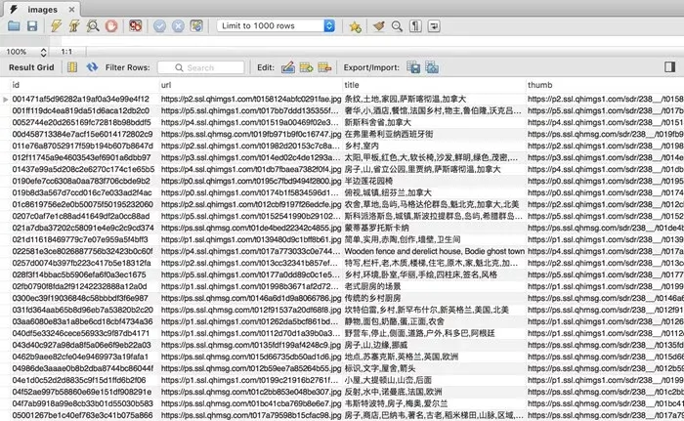Select url cell containing t0158124abfc0291fae.jpg
Image resolution: width=684 pixels, height=421 pixels.
point(251,99)
